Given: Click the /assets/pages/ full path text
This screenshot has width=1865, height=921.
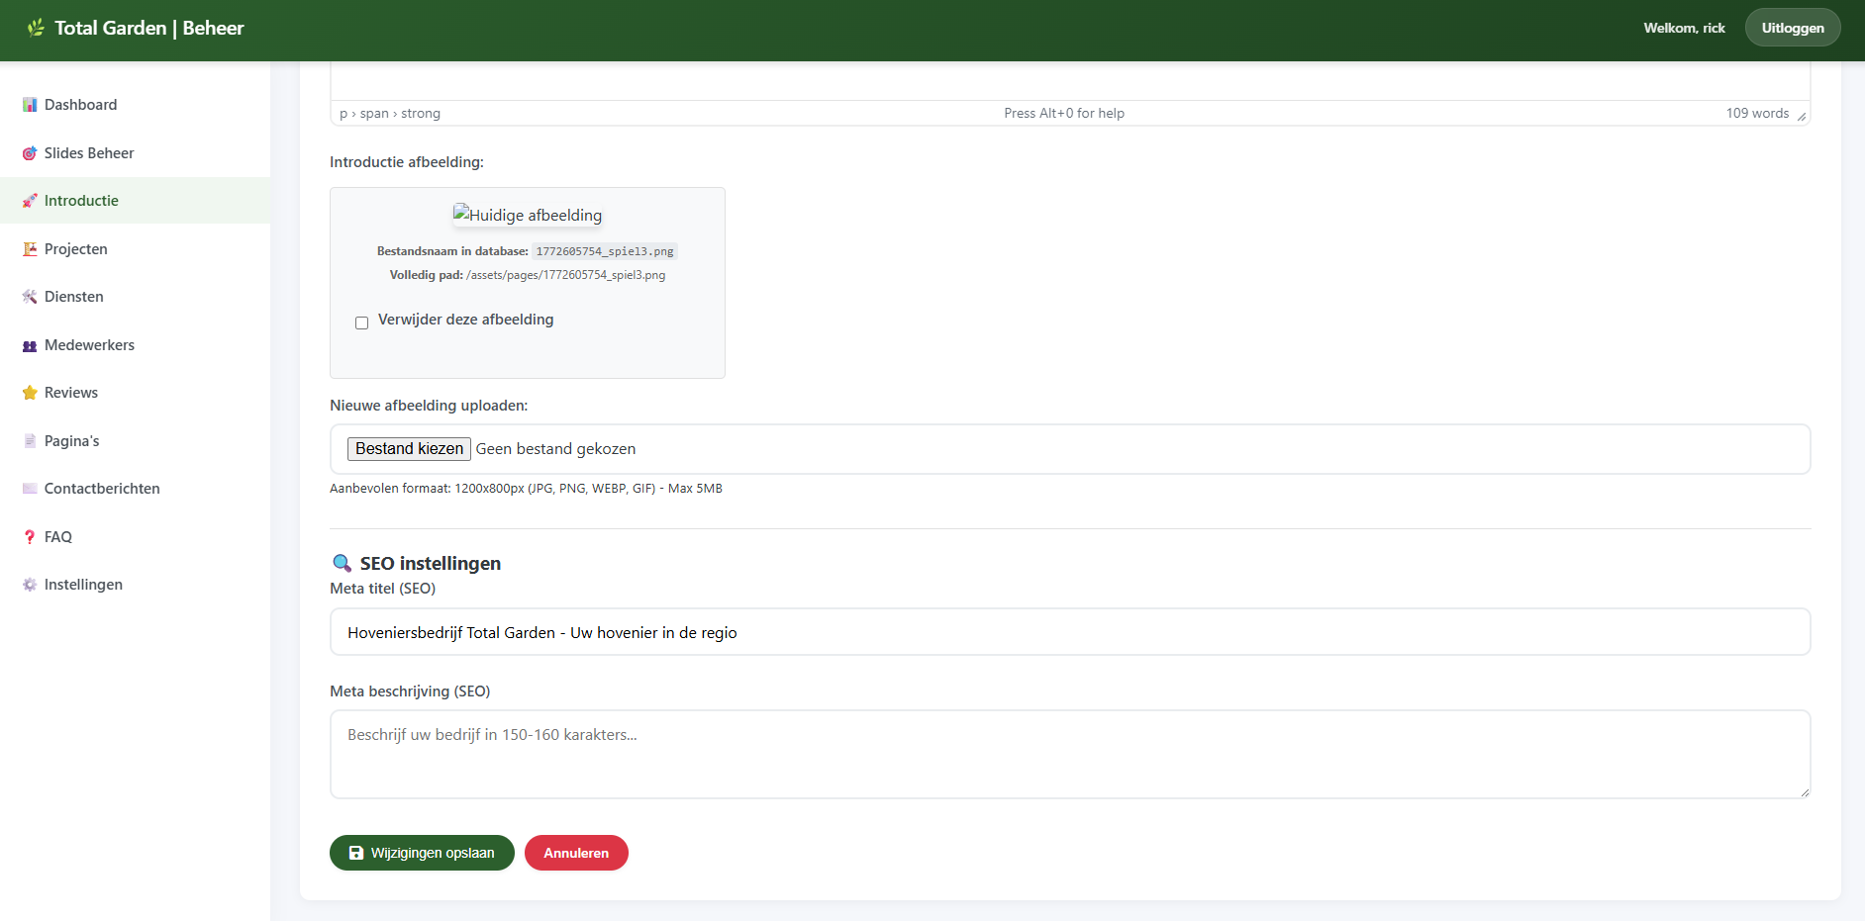Looking at the screenshot, I should (x=566, y=275).
